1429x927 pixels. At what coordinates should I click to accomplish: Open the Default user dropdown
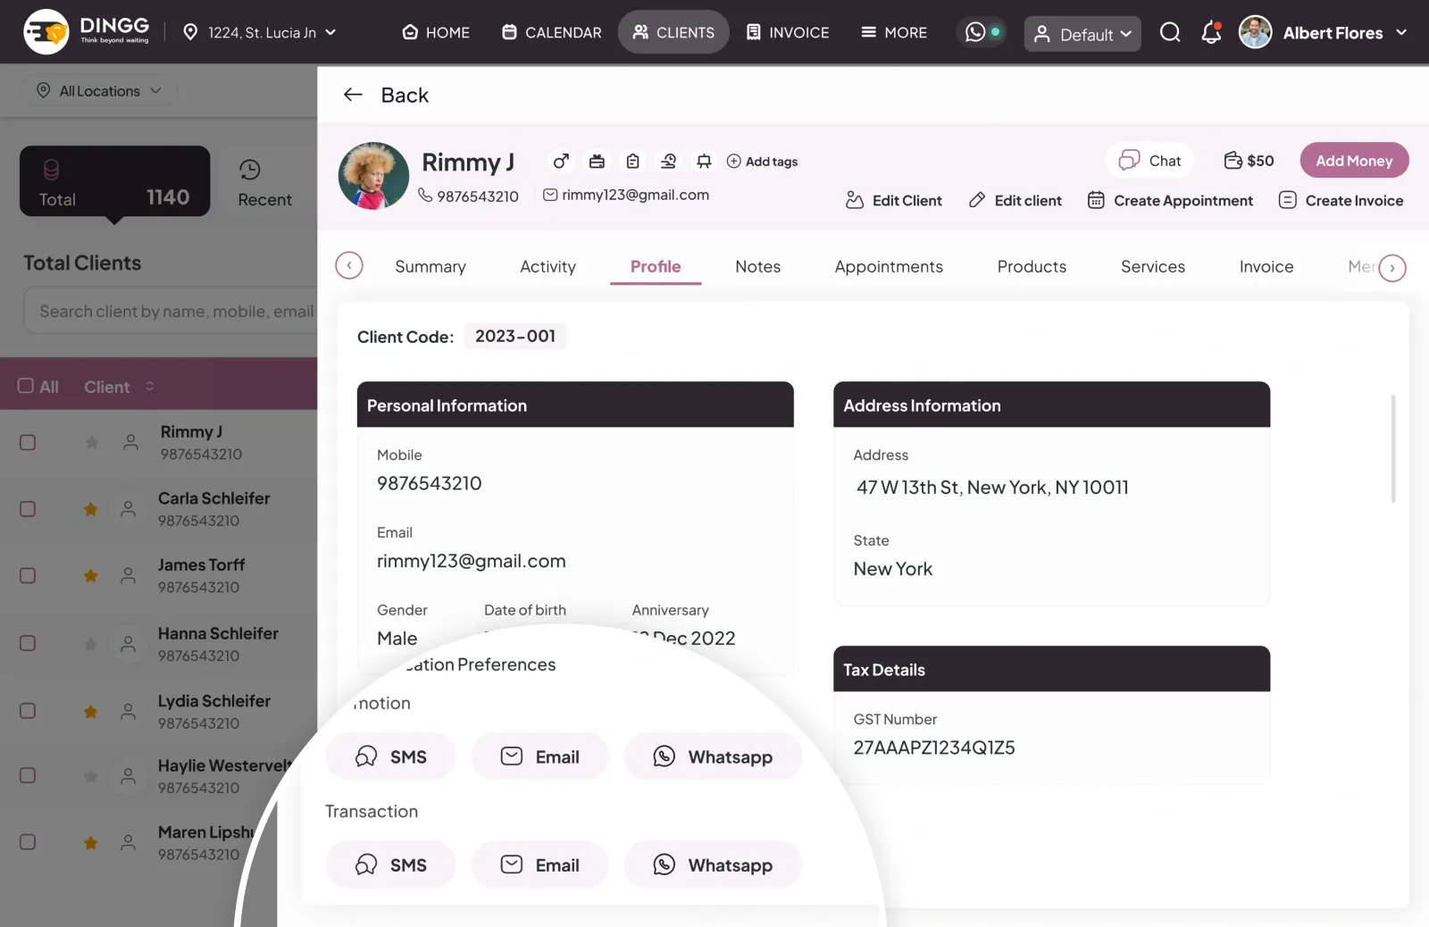[x=1082, y=34]
